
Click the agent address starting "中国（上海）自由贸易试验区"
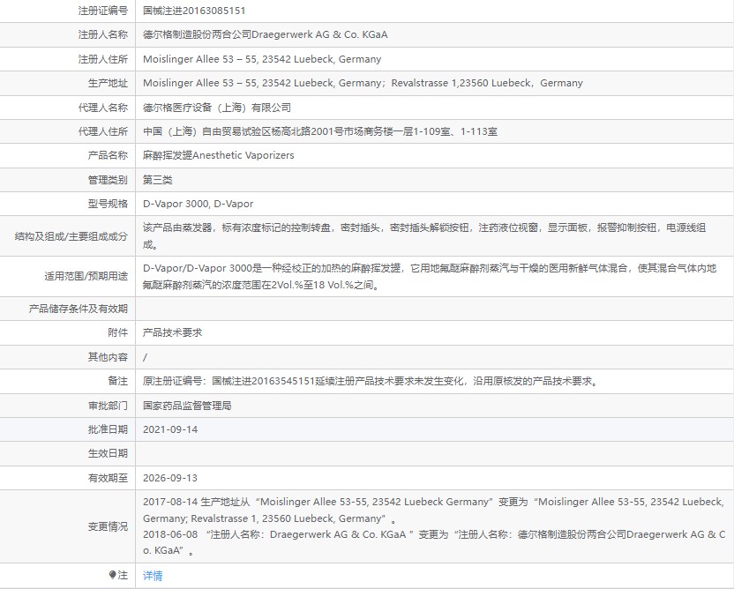tap(320, 131)
